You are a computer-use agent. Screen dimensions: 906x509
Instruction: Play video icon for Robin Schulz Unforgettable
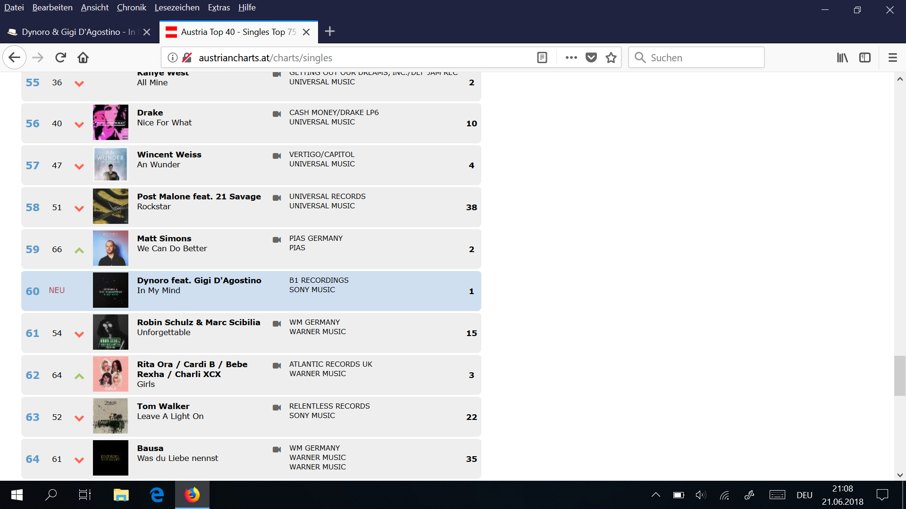pos(277,323)
